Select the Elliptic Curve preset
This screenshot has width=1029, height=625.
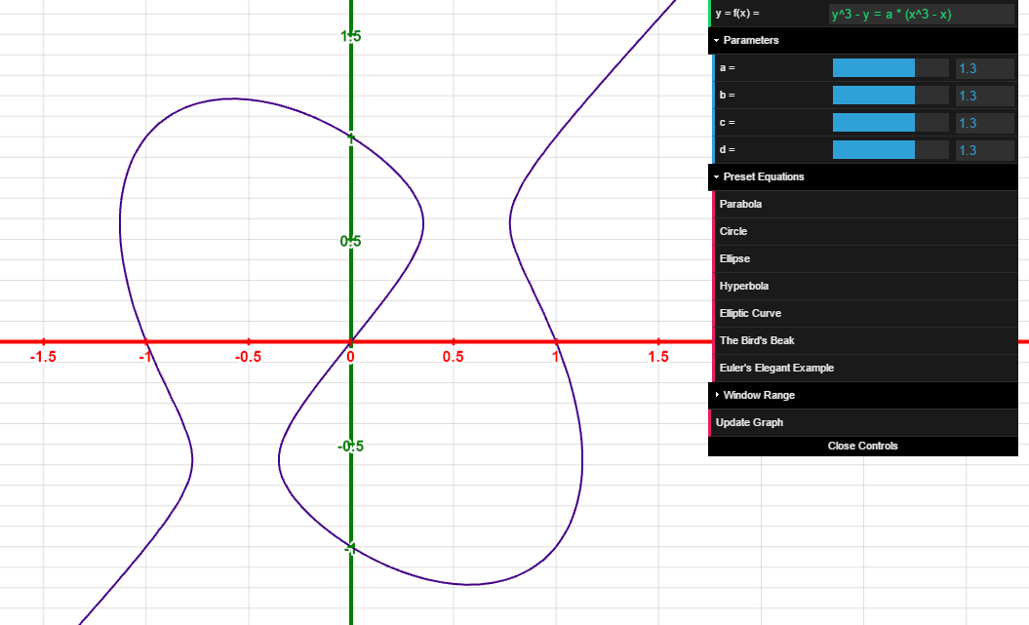[x=750, y=314]
